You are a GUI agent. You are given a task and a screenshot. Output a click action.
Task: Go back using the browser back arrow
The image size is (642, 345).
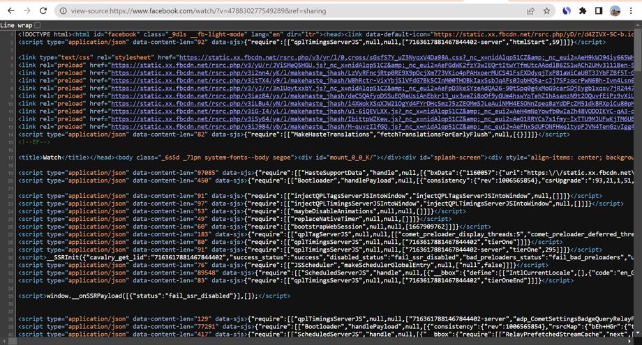coord(11,11)
